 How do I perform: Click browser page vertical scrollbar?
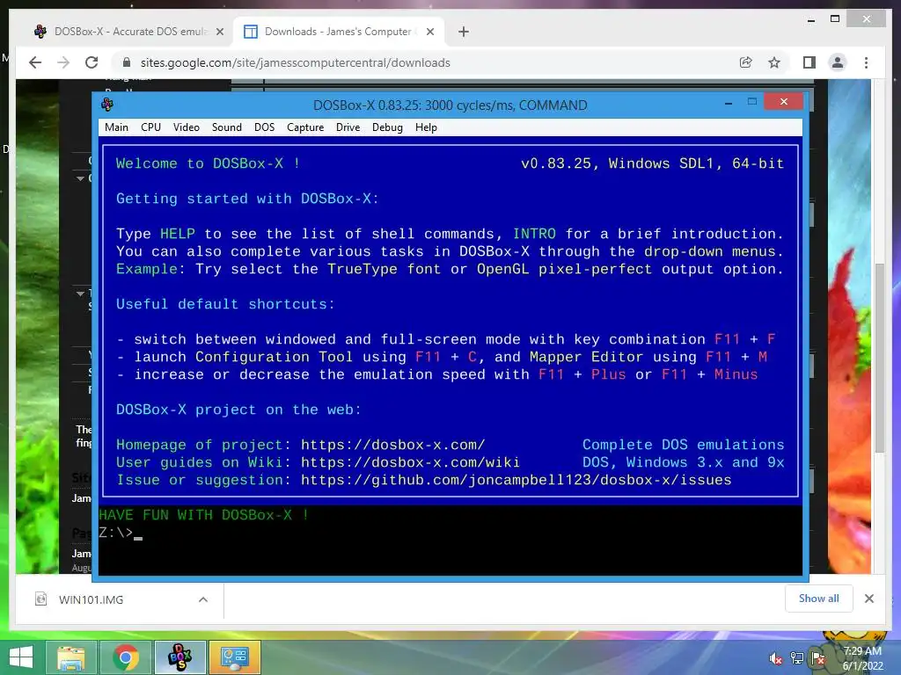click(x=880, y=358)
